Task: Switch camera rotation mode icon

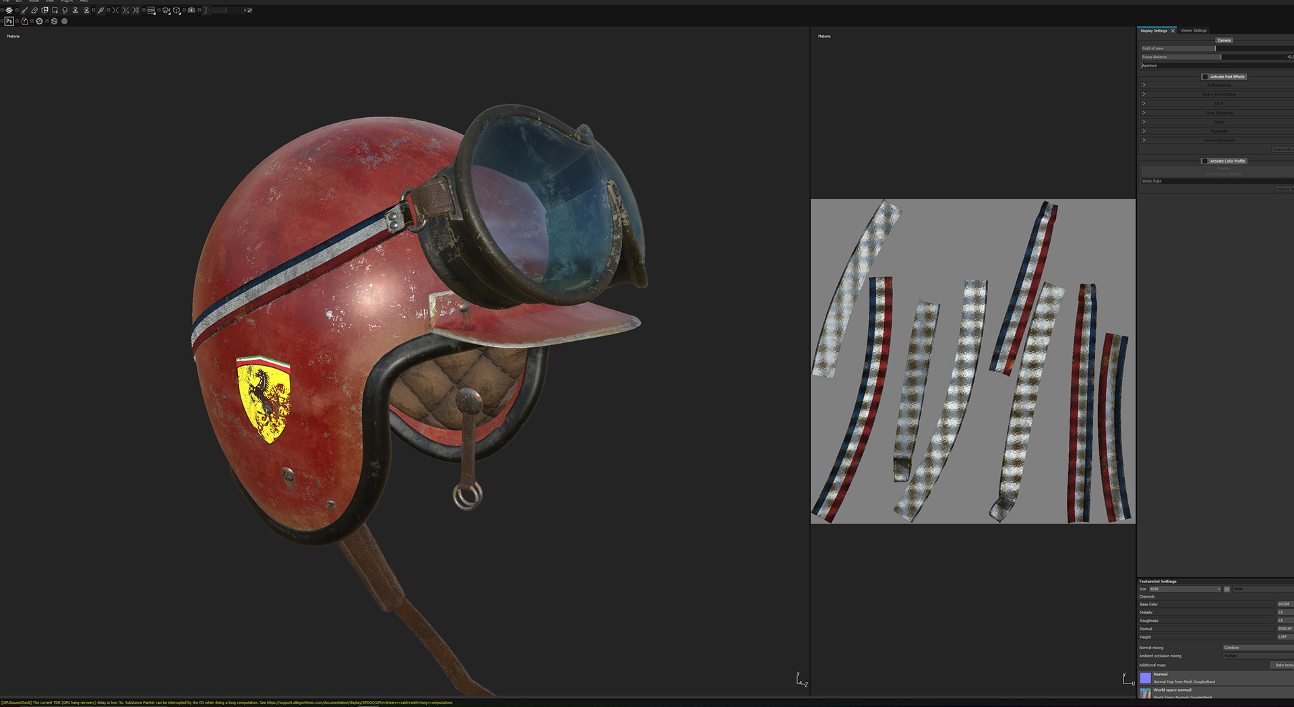Action: coord(165,10)
